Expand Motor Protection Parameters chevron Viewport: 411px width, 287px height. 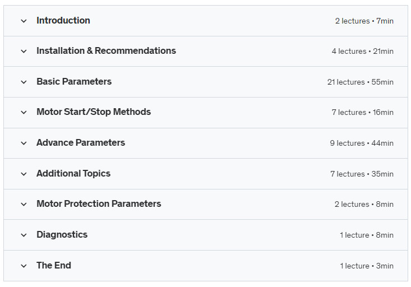click(24, 204)
